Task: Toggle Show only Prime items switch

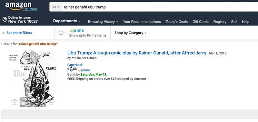Action: point(63,33)
